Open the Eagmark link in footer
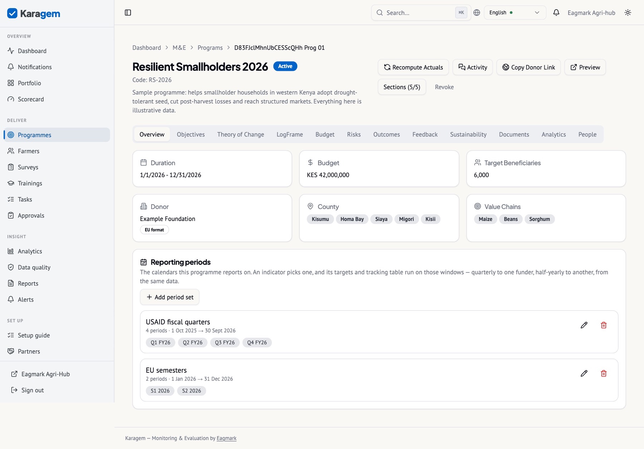This screenshot has width=644, height=449. [226, 438]
